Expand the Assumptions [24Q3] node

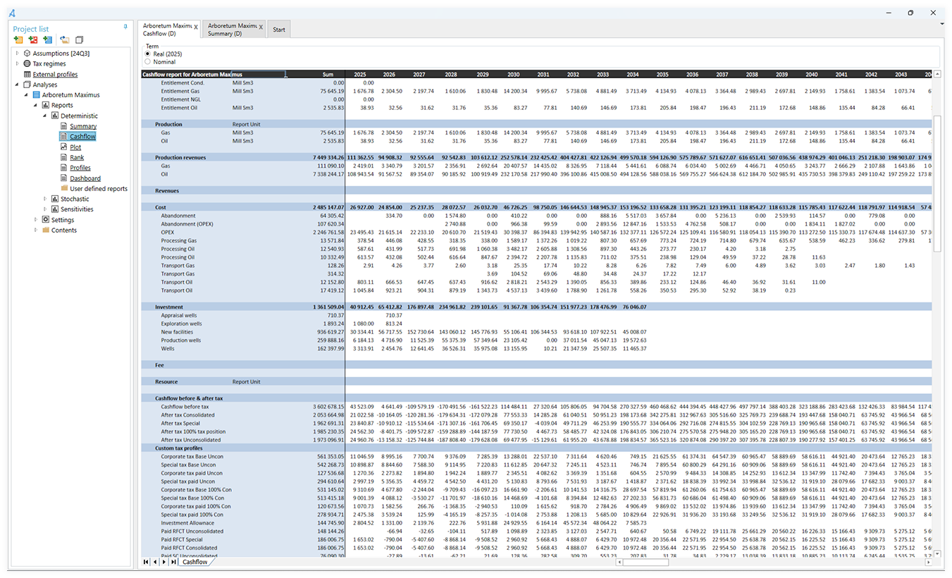[17, 54]
